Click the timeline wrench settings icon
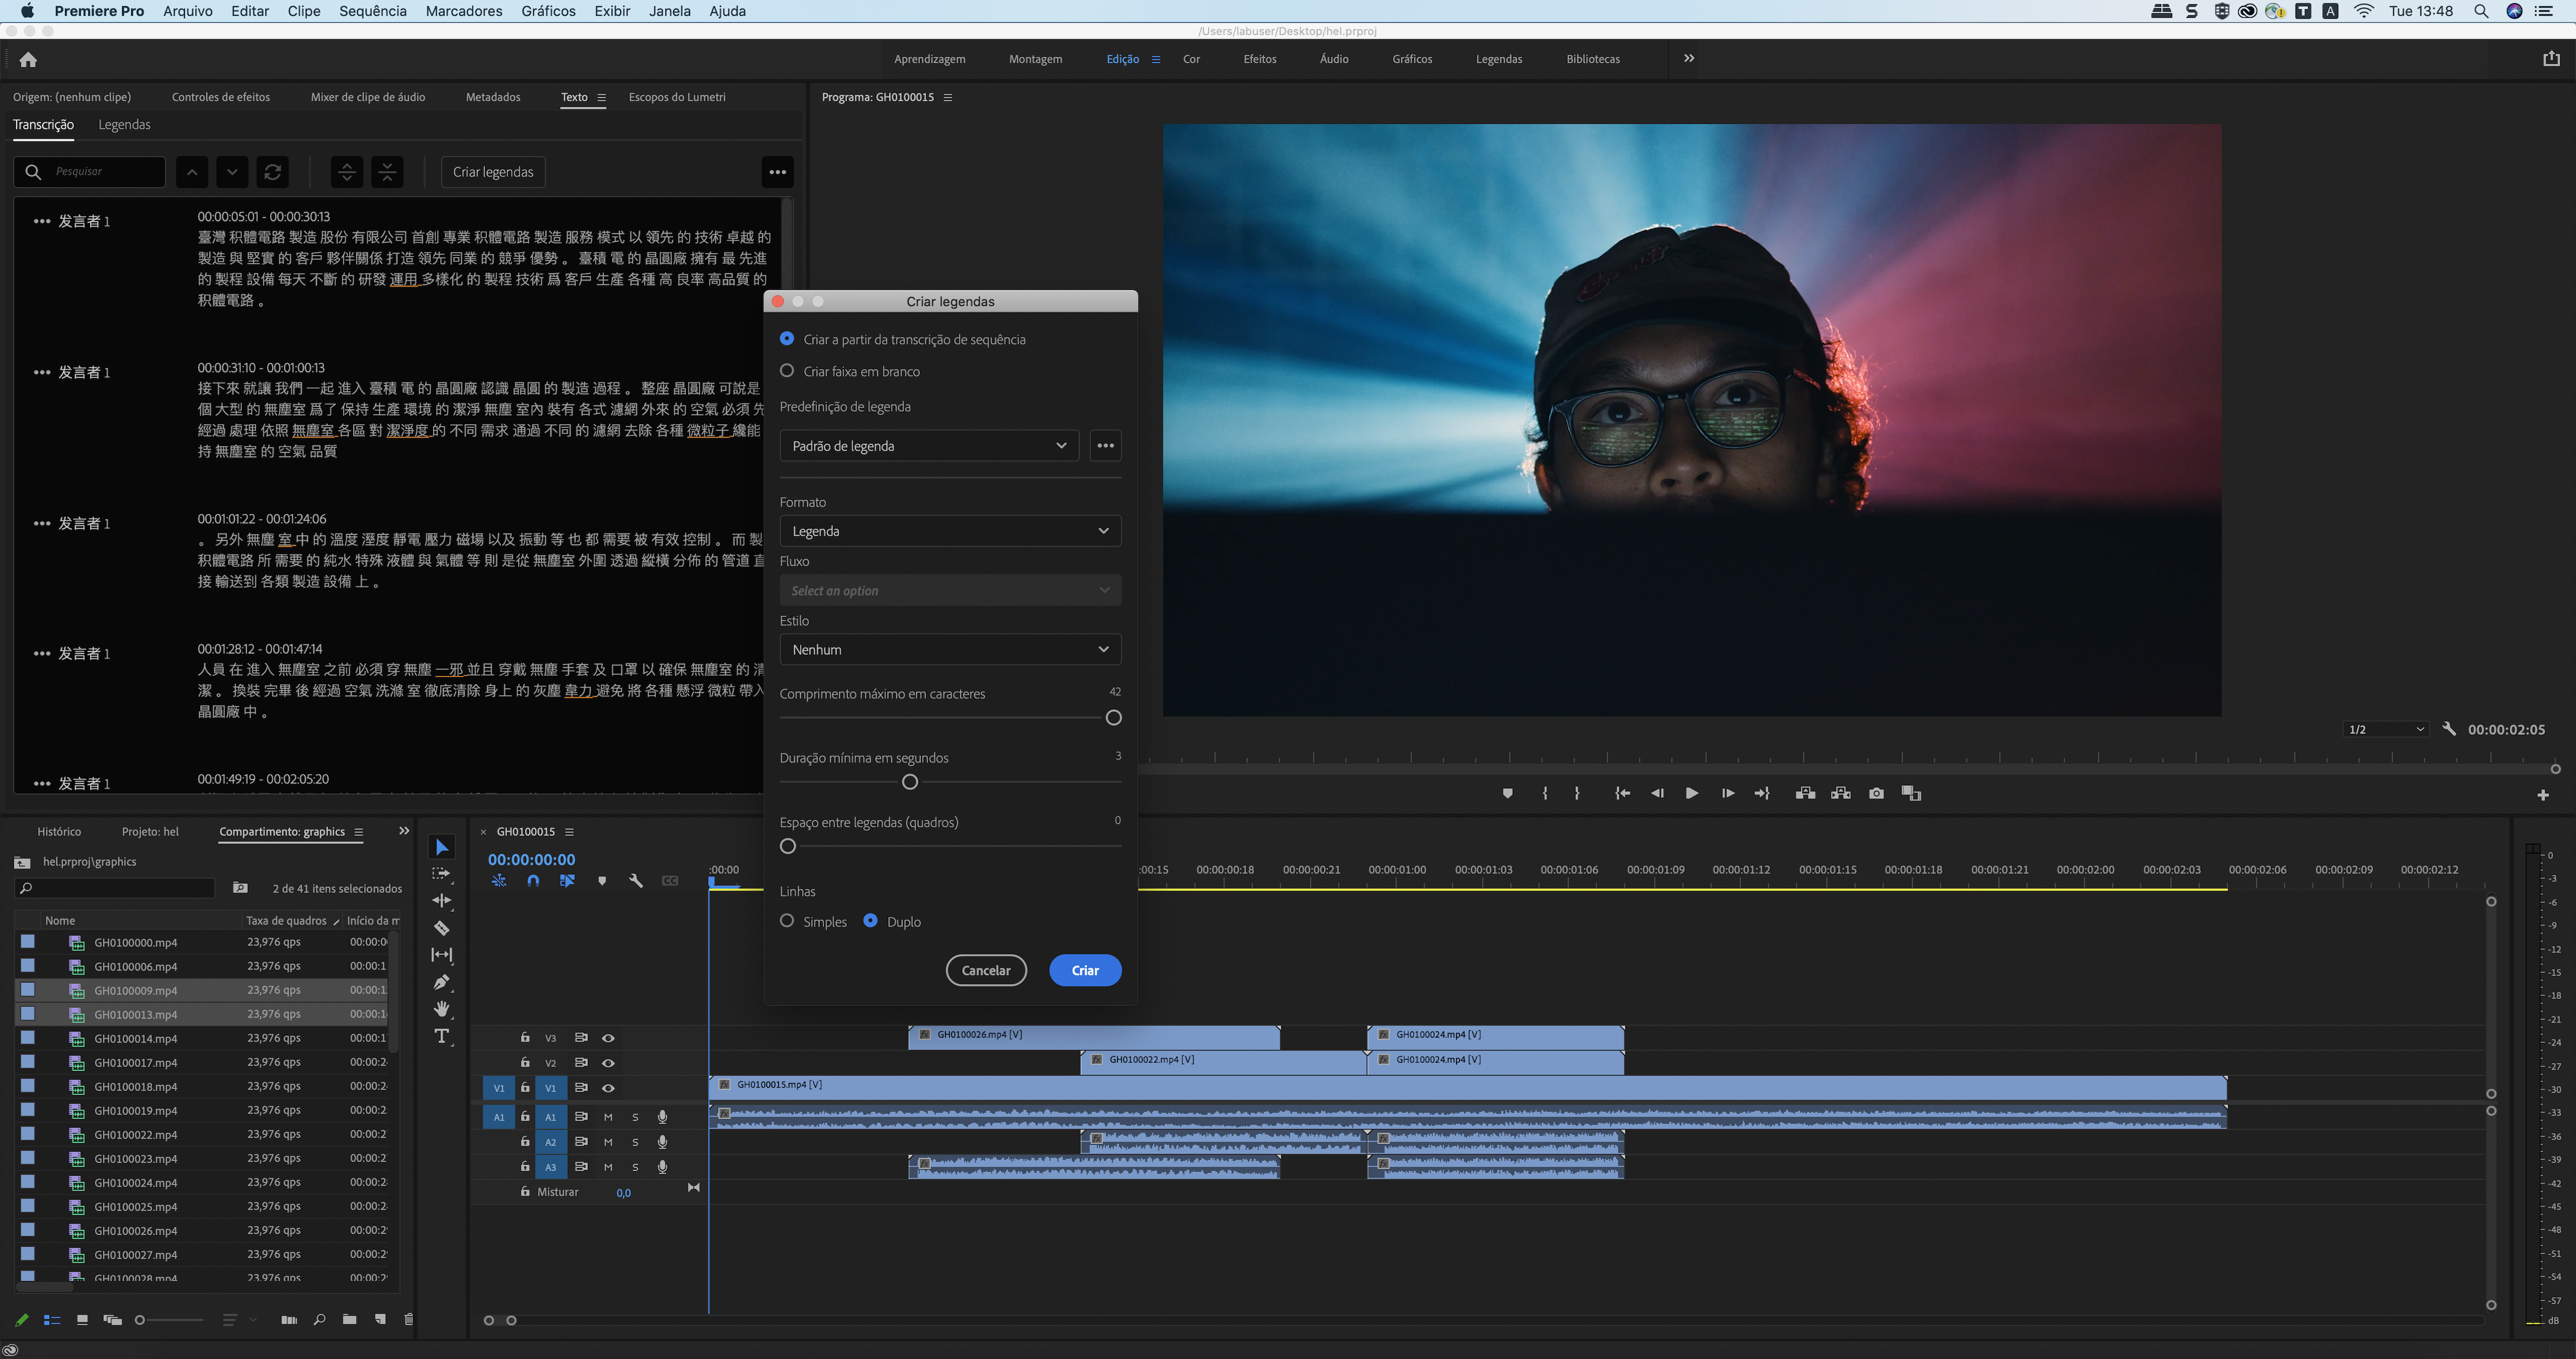 point(635,881)
